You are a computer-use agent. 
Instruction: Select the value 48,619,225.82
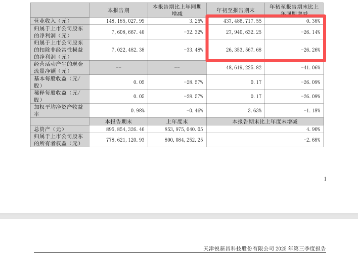[x=244, y=67]
